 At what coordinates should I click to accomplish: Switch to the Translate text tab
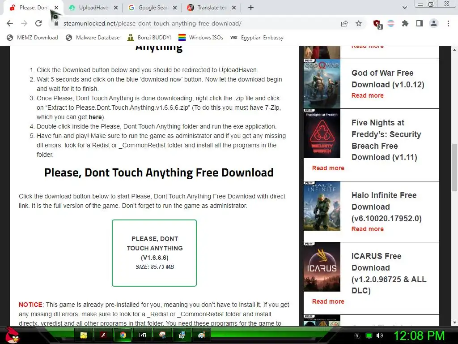tap(208, 8)
